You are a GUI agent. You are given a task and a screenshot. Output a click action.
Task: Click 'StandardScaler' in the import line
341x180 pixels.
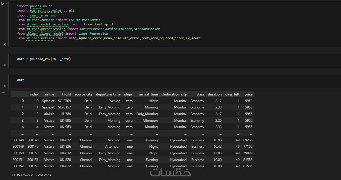tap(147, 29)
